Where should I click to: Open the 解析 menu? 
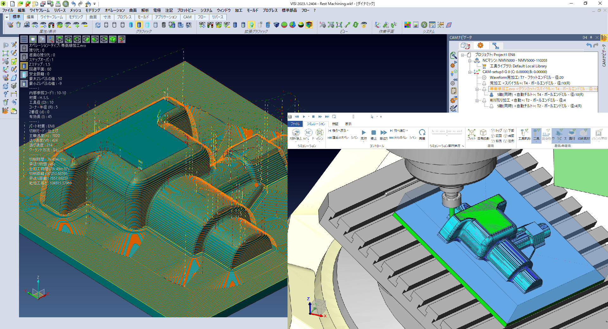[x=145, y=10]
